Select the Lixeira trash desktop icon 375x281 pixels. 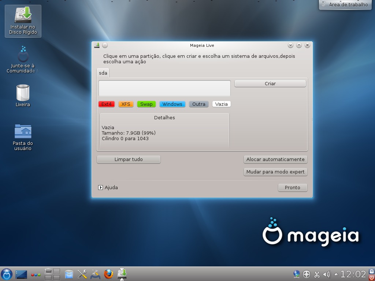[23, 95]
